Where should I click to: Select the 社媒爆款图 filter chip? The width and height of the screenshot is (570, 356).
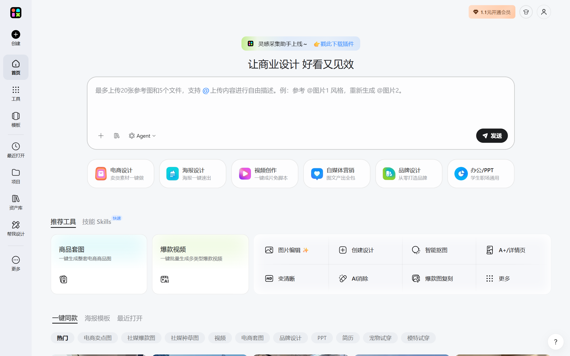(x=141, y=338)
